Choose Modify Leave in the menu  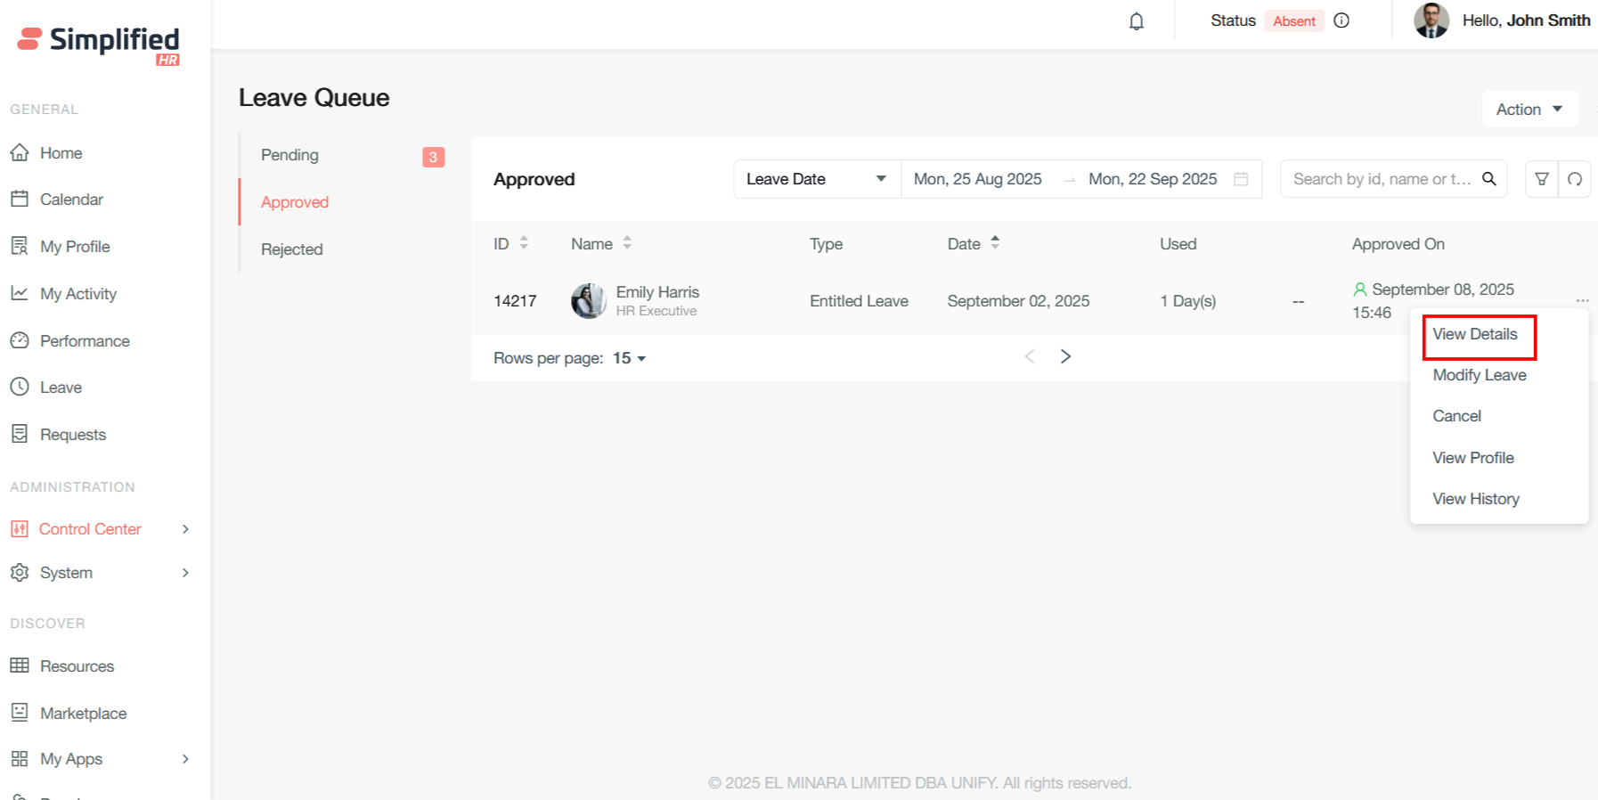[x=1479, y=375]
